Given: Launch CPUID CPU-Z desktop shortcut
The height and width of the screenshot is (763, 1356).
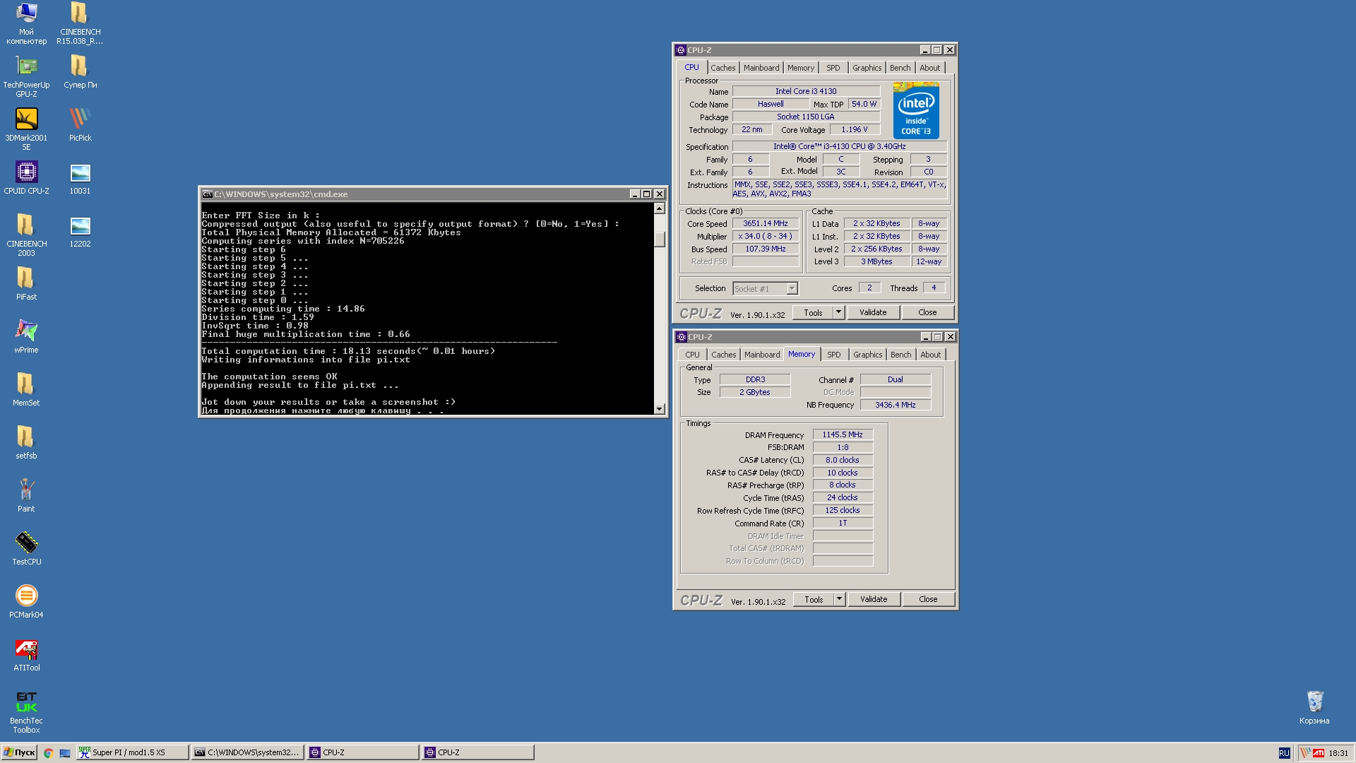Looking at the screenshot, I should coord(26,177).
